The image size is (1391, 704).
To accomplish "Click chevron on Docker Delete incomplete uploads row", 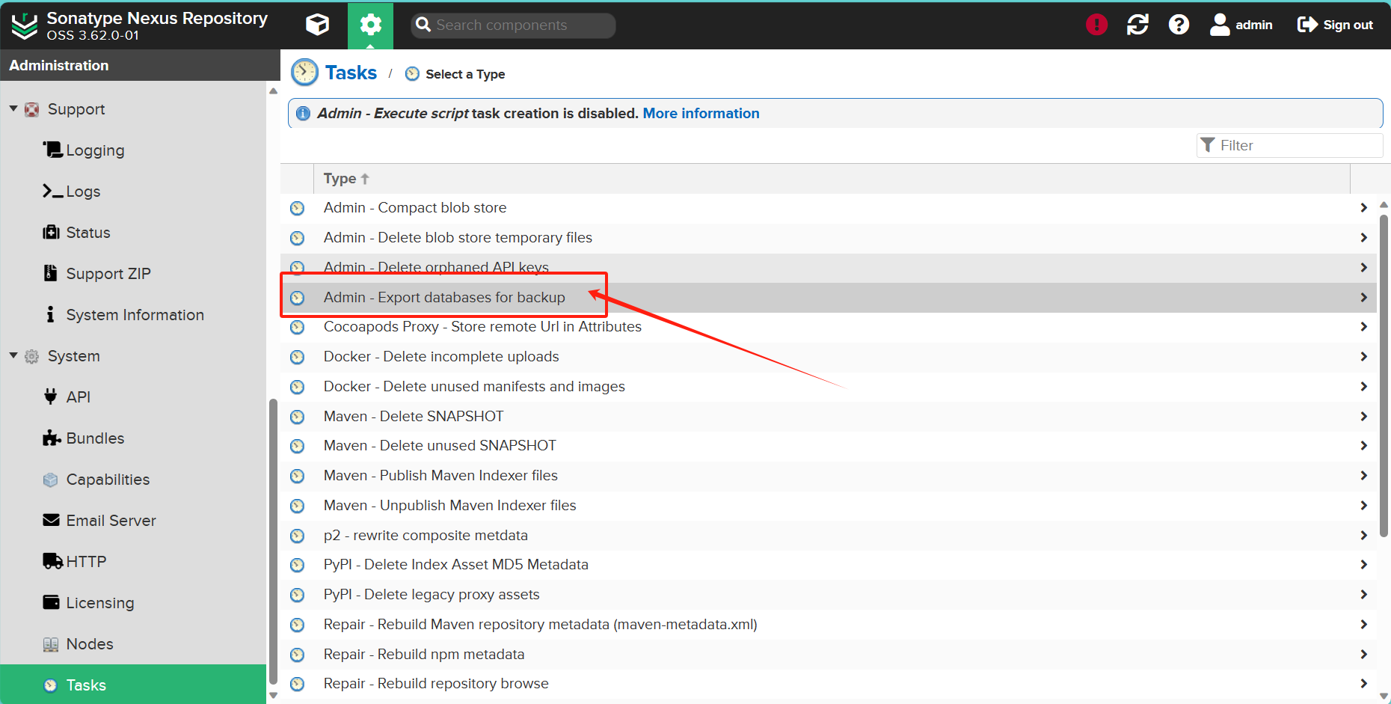I will click(1363, 357).
